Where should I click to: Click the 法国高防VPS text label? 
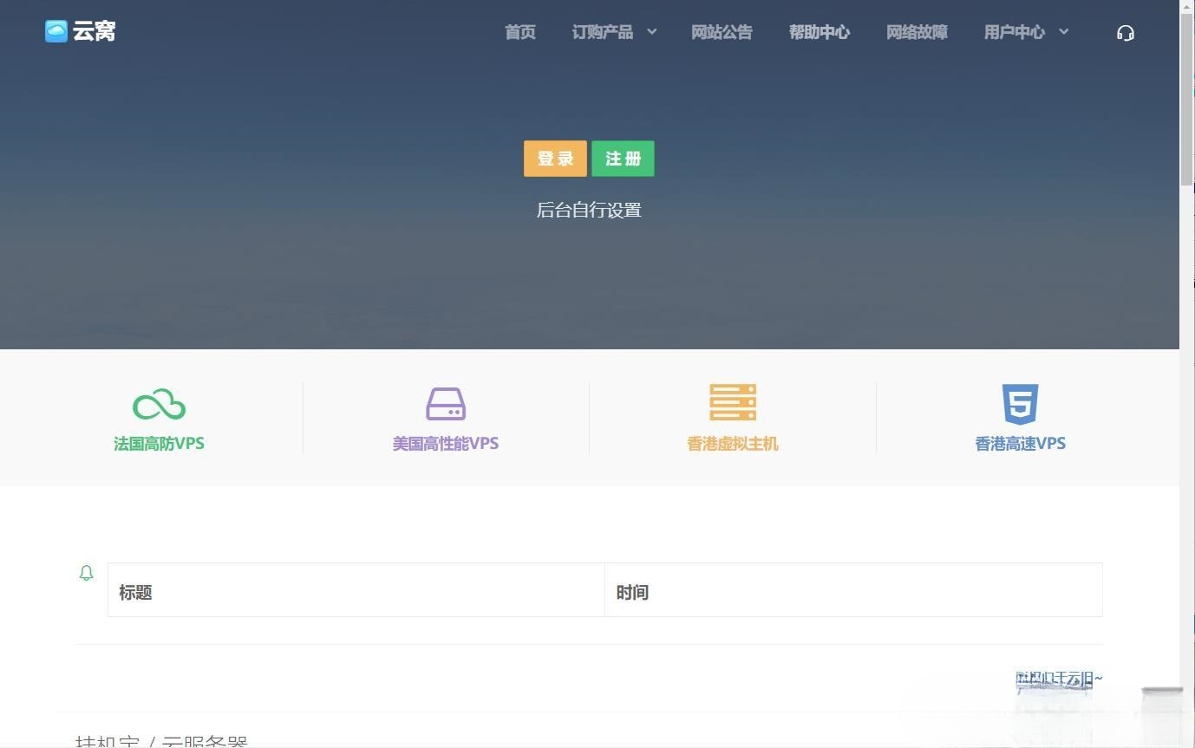(x=159, y=443)
